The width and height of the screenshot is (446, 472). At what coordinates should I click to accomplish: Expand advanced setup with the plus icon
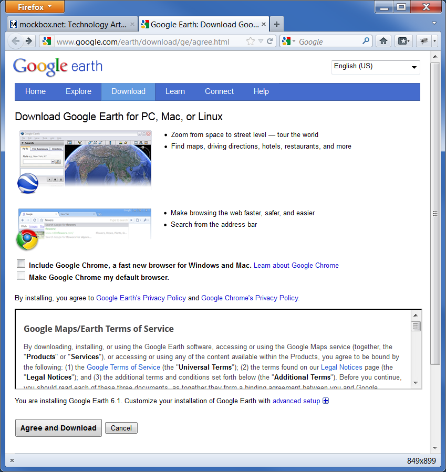pyautogui.click(x=326, y=401)
